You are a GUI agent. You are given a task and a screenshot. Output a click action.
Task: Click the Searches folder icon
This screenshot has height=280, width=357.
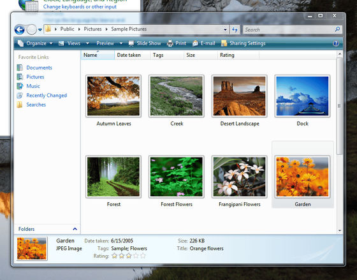[20, 105]
